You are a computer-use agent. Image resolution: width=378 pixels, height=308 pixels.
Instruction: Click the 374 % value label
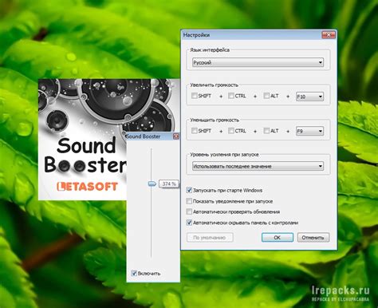169,184
